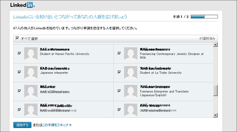Image resolution: width=237 pixels, height=132 pixels.
Task: Click avatar of Hawaii Pacific University student
Action: tap(31, 54)
